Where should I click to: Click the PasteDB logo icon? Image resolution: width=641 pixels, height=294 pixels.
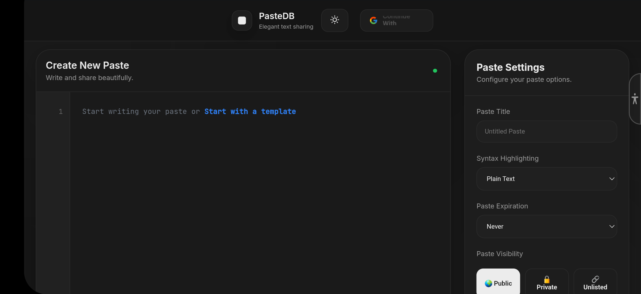[x=242, y=20]
